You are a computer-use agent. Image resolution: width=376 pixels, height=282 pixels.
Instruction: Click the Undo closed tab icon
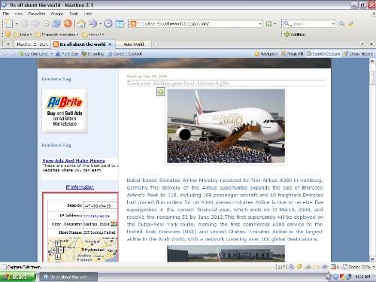92,23
